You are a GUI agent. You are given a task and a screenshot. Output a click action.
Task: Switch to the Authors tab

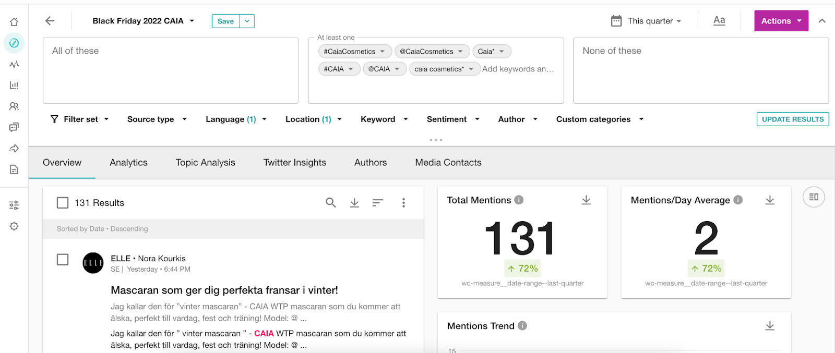[371, 163]
